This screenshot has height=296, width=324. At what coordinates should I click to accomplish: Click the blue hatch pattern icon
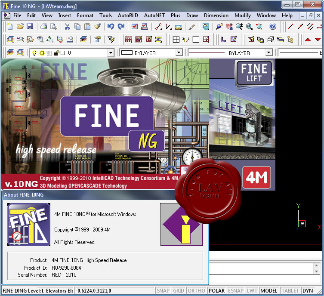[x=234, y=39]
